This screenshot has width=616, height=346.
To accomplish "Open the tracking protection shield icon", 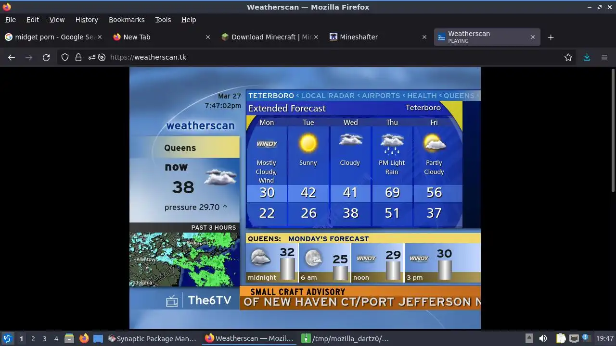I will pos(65,57).
